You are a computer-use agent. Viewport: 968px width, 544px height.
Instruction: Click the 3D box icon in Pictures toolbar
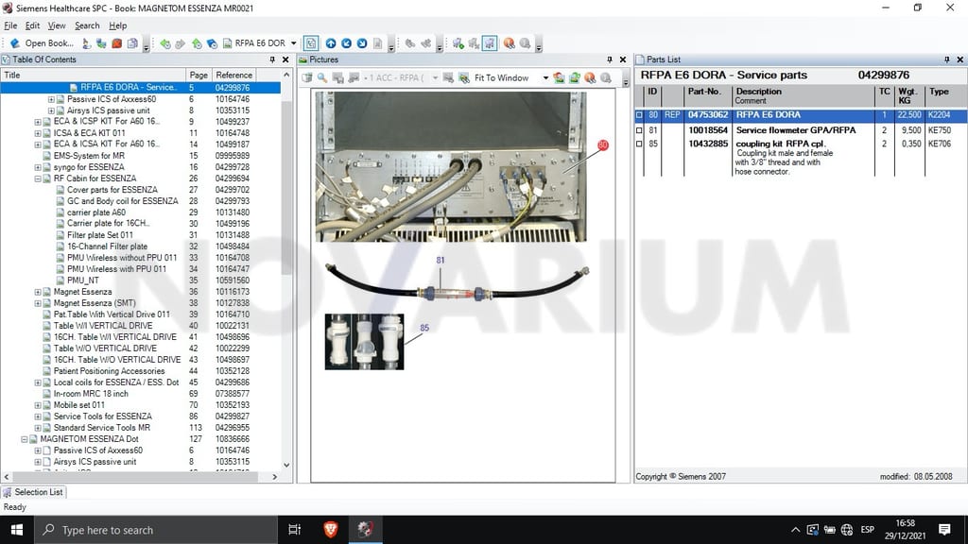[307, 77]
